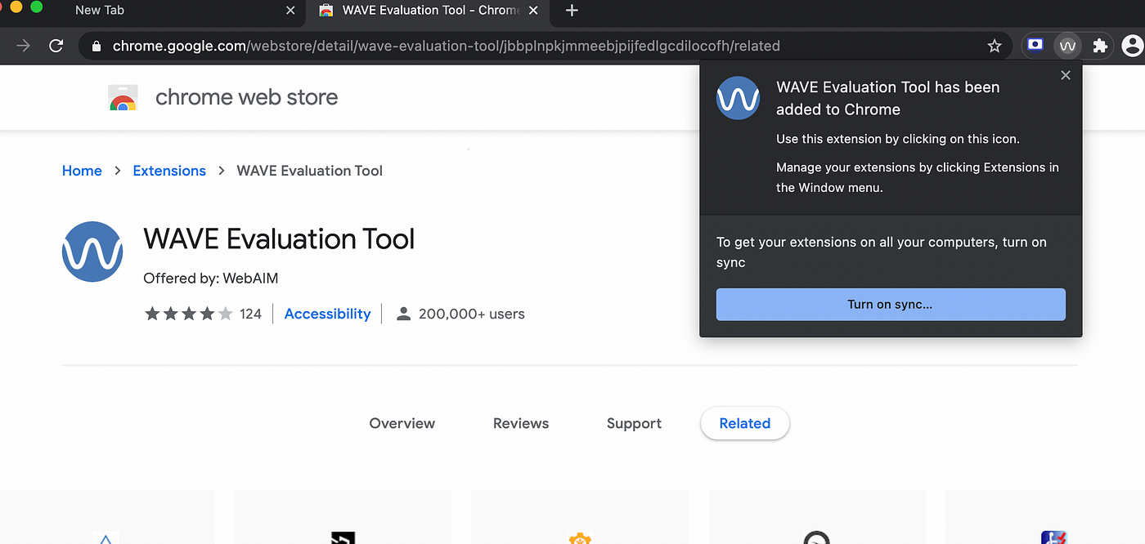
Task: Click the chrome web store title
Action: pyautogui.click(x=246, y=97)
